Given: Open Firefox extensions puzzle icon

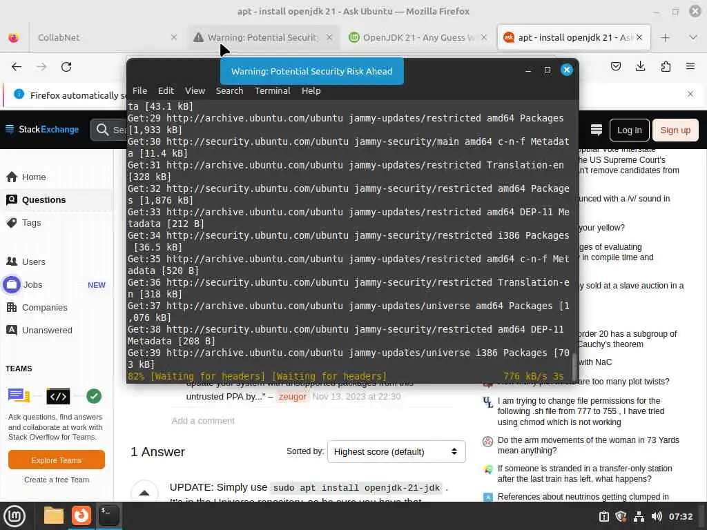Looking at the screenshot, I should pos(666,67).
